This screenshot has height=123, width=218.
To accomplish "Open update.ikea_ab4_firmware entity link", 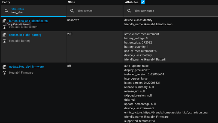I will click(26, 67).
